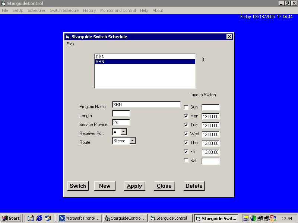Open the About menu
Screen dimensions: 298x223
pos(158,10)
